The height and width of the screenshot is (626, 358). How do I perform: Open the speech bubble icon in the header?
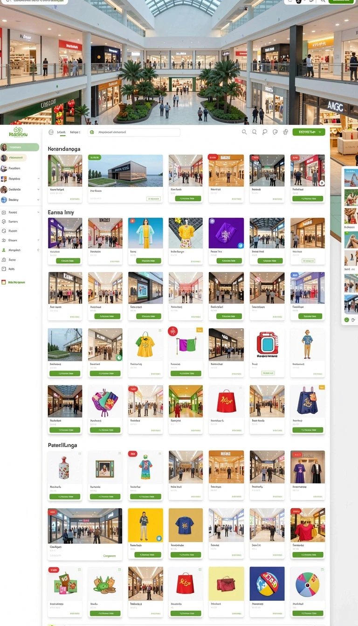click(265, 132)
